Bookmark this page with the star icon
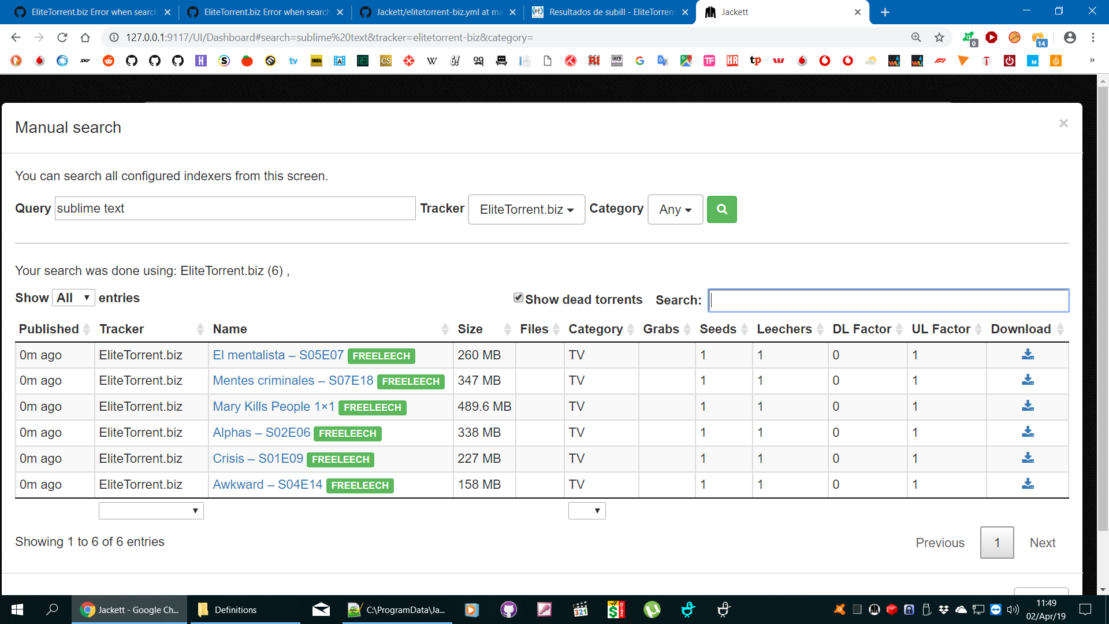1109x624 pixels. click(939, 38)
